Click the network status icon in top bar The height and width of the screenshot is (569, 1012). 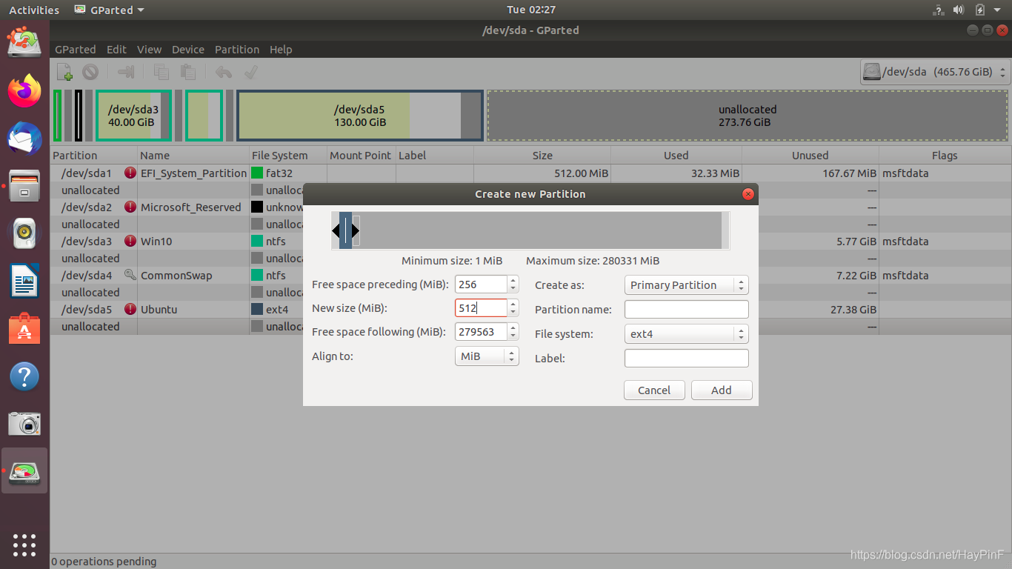[939, 10]
